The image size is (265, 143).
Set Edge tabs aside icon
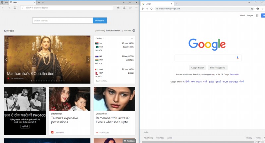tap(6, 3)
